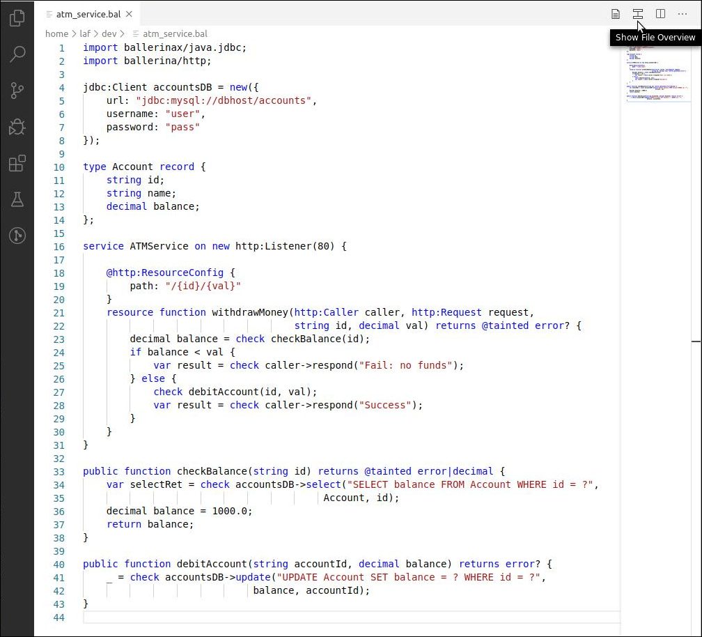Expand the 'laf' breadcrumb segment
The height and width of the screenshot is (637, 702).
coord(85,33)
